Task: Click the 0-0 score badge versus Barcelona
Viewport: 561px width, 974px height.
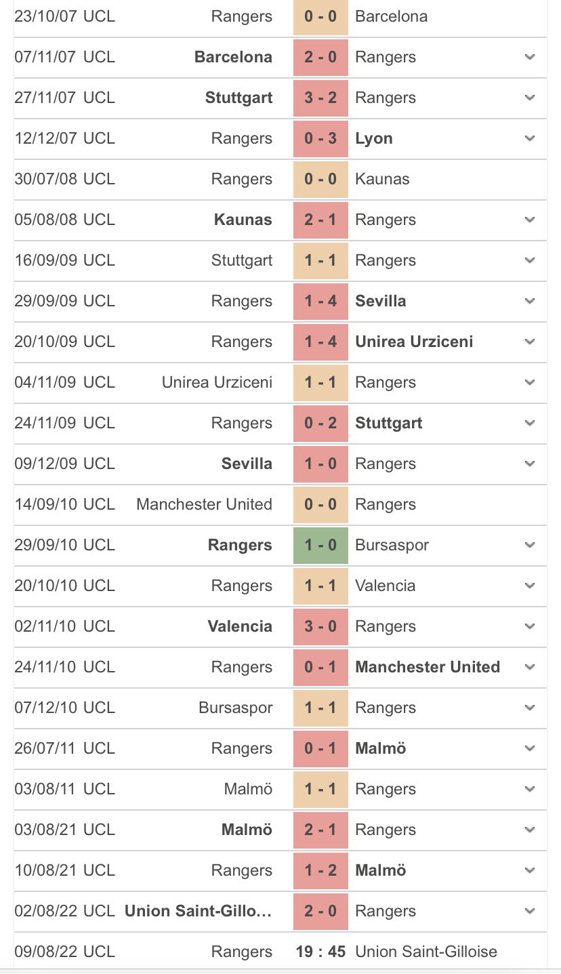Action: pyautogui.click(x=320, y=16)
